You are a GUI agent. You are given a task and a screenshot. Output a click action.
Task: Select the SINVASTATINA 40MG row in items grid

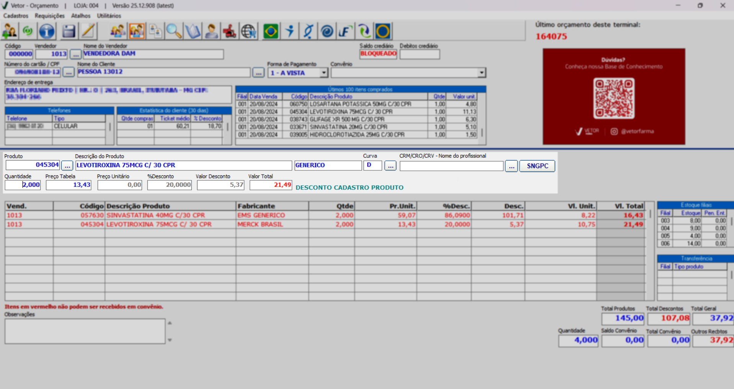[155, 215]
